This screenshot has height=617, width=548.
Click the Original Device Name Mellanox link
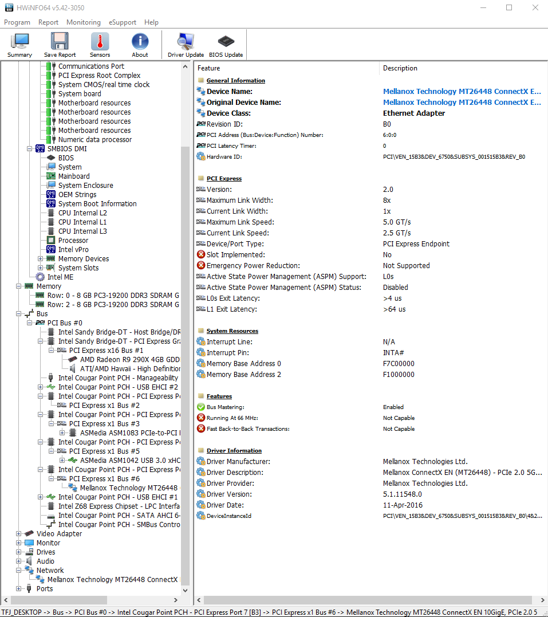[x=462, y=103]
